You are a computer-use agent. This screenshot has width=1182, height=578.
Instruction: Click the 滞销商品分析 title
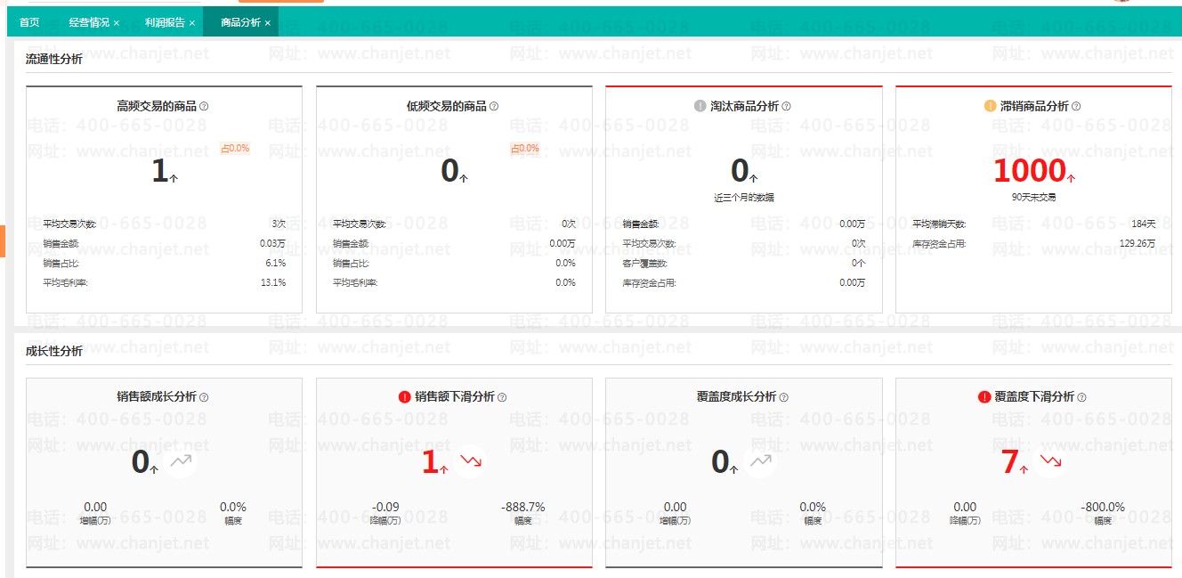(1034, 106)
